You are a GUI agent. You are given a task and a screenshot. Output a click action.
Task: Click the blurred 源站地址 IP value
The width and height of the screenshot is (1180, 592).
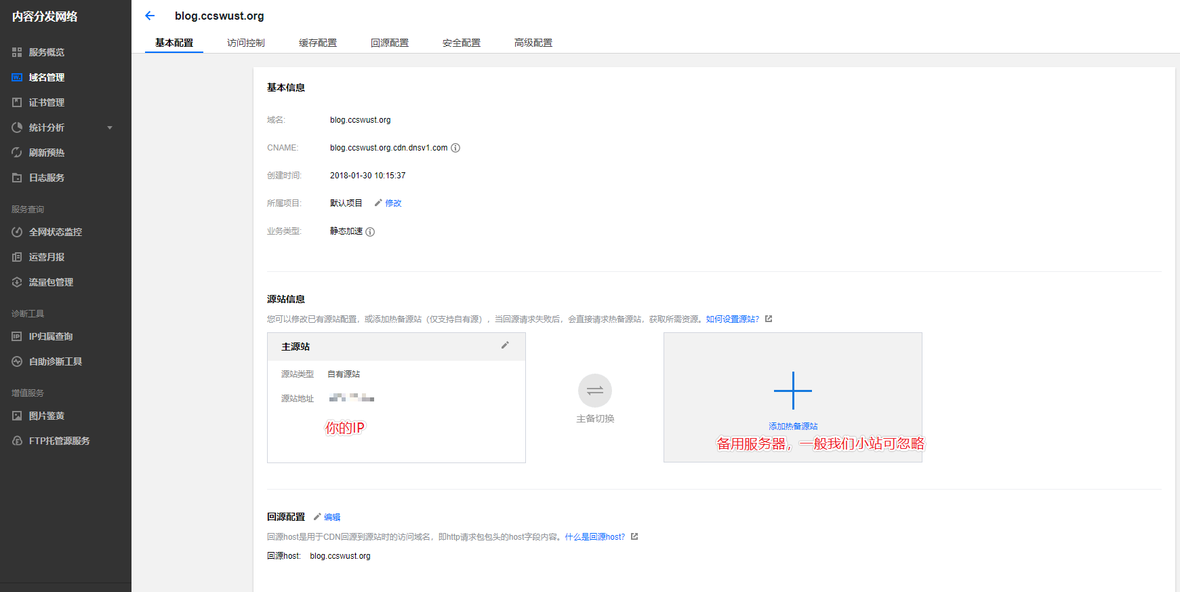352,397
